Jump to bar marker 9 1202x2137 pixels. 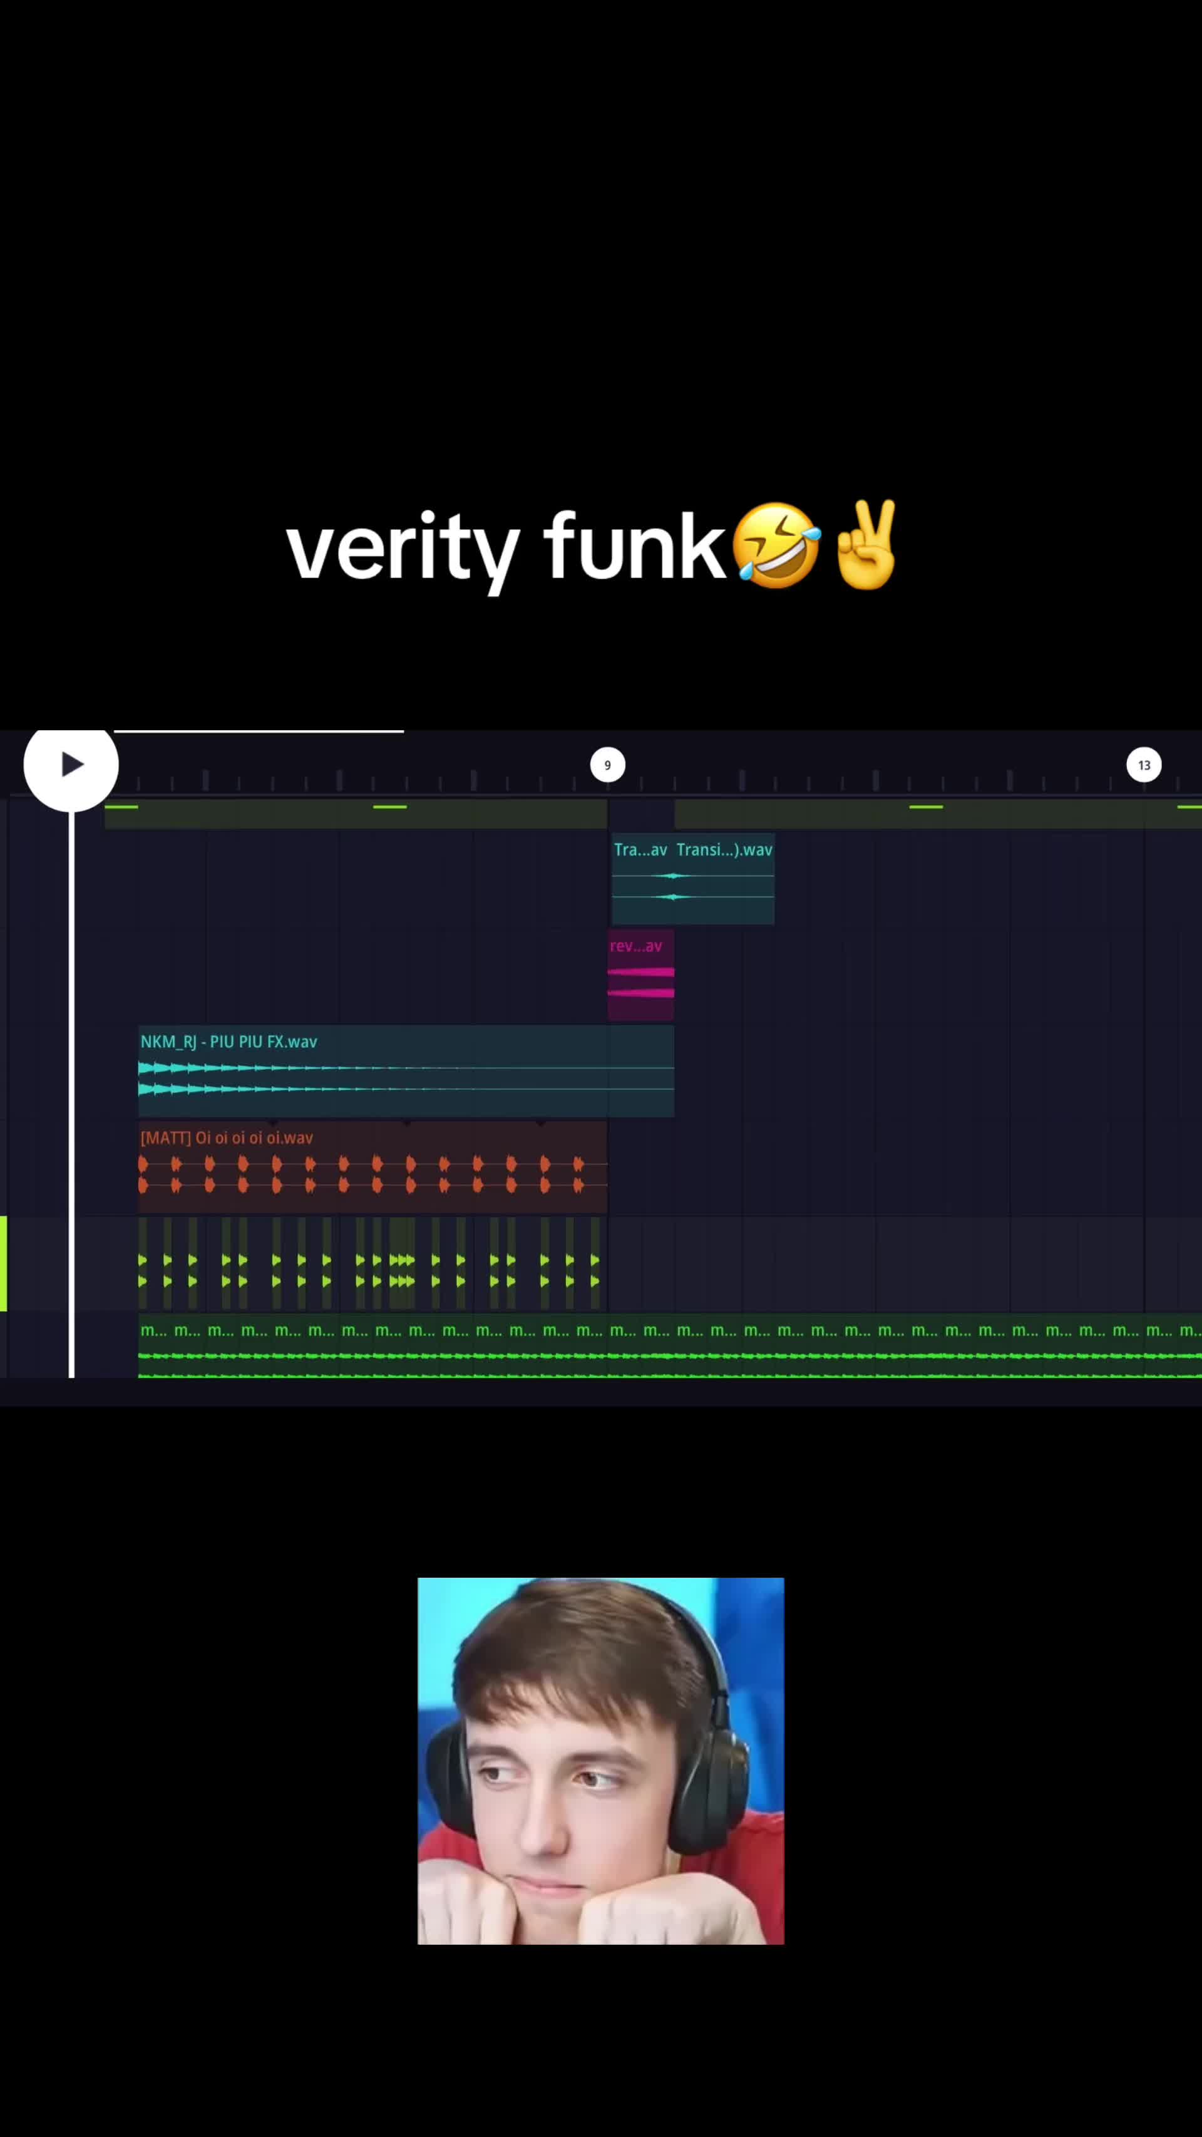[608, 765]
